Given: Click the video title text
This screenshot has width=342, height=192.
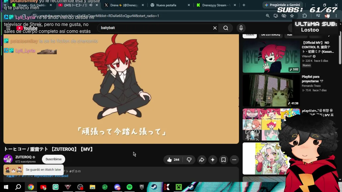Looking at the screenshot, I should 49,149.
